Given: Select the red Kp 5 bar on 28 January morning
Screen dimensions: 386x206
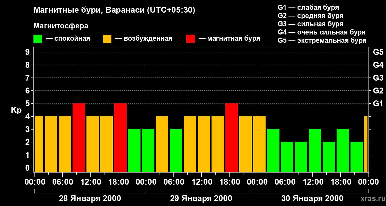Looking at the screenshot, I should coord(79,138).
